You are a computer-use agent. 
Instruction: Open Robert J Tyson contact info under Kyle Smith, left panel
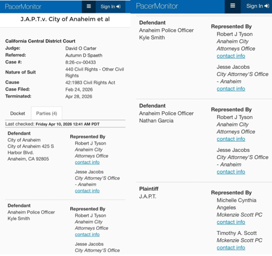click(87, 234)
